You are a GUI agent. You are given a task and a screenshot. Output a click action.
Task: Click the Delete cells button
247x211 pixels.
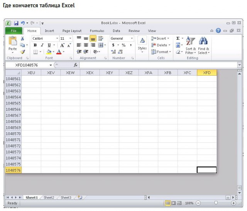[x=161, y=45]
